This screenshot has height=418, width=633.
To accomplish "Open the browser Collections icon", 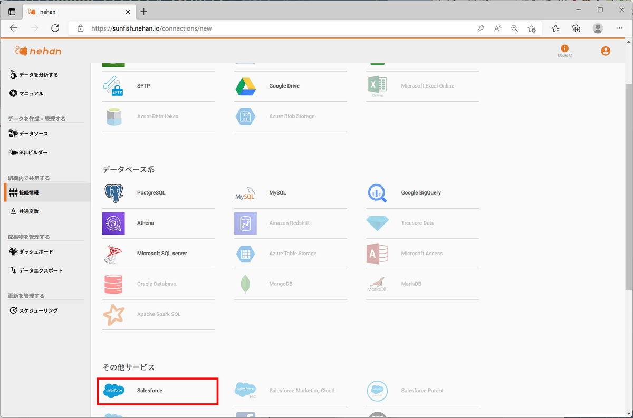I will [577, 28].
